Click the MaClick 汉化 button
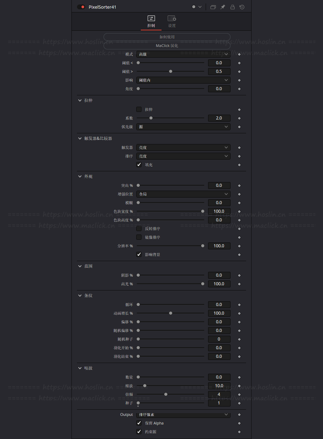Screen dimensions: 323x439 pos(167,46)
